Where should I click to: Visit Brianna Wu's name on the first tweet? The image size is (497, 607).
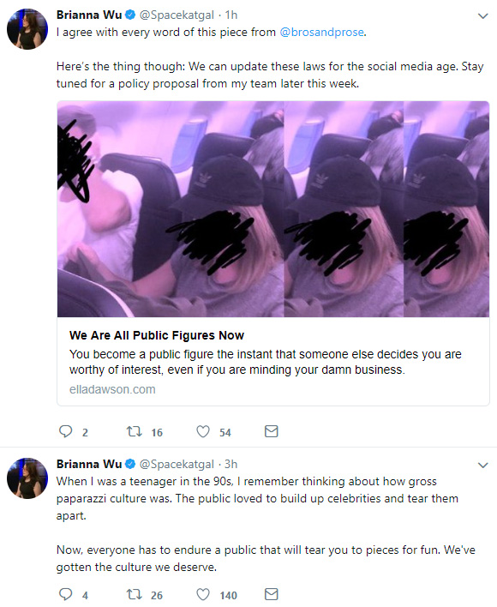pyautogui.click(x=89, y=15)
